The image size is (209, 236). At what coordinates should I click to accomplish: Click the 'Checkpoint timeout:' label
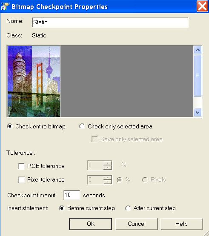pyautogui.click(x=32, y=195)
